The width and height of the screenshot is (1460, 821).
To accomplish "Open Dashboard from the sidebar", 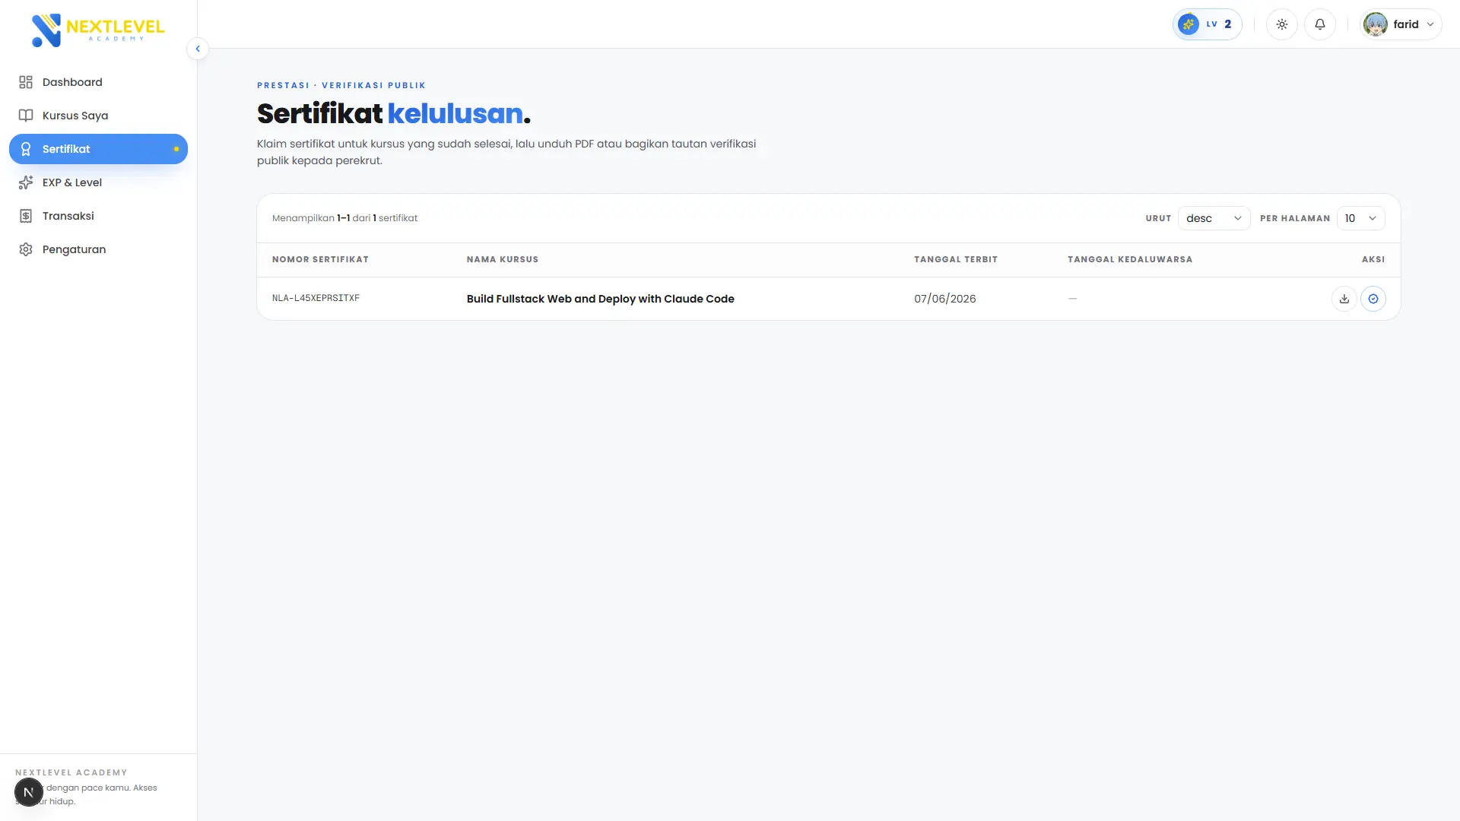I will 98,82.
